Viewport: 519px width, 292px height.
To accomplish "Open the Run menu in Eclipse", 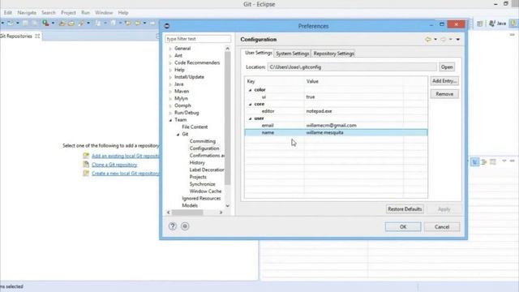I will click(x=85, y=13).
